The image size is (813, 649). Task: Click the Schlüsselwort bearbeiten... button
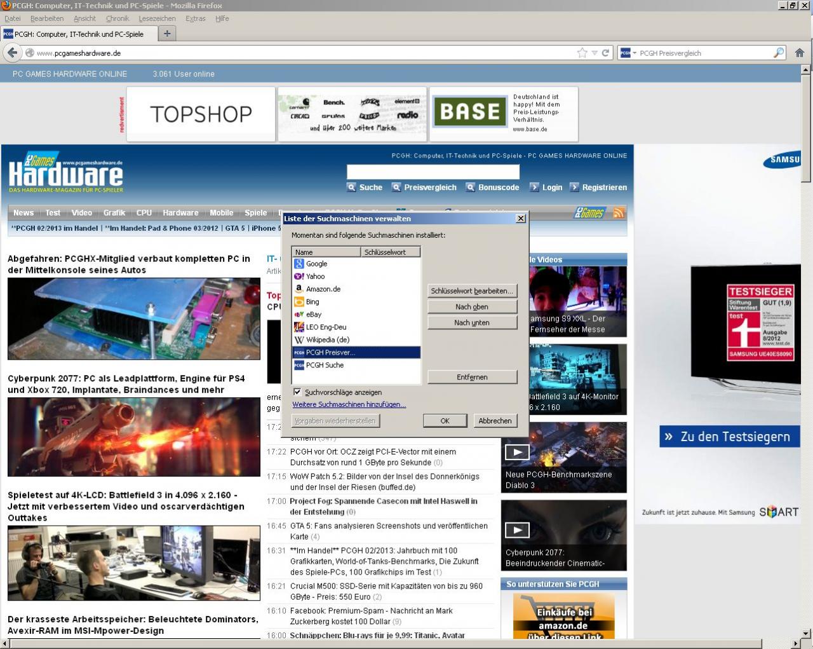472,291
